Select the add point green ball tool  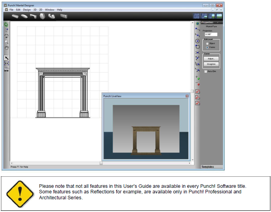point(197,78)
